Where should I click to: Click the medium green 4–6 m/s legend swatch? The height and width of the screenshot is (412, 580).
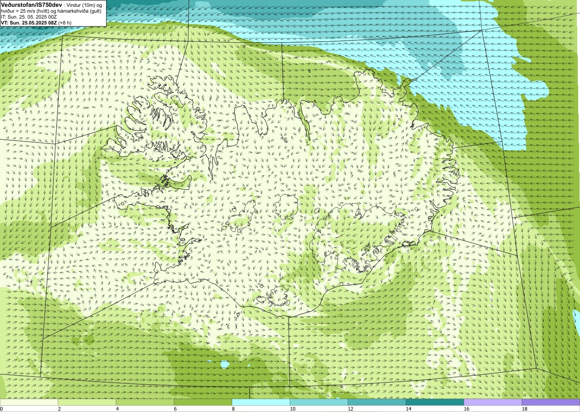[145, 402]
